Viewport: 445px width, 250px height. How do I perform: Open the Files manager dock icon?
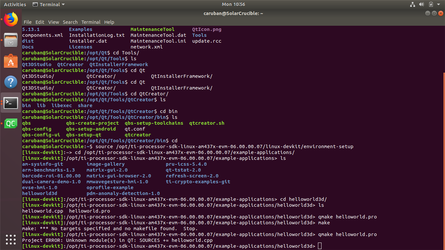(11, 40)
